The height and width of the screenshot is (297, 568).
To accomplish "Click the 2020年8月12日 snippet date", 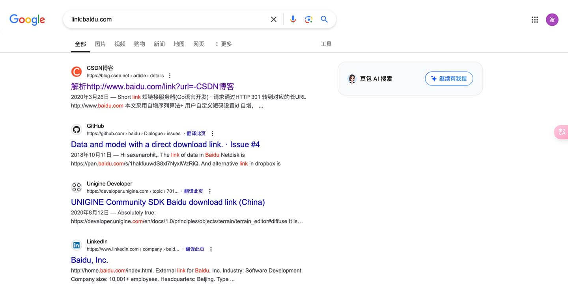I will [90, 212].
